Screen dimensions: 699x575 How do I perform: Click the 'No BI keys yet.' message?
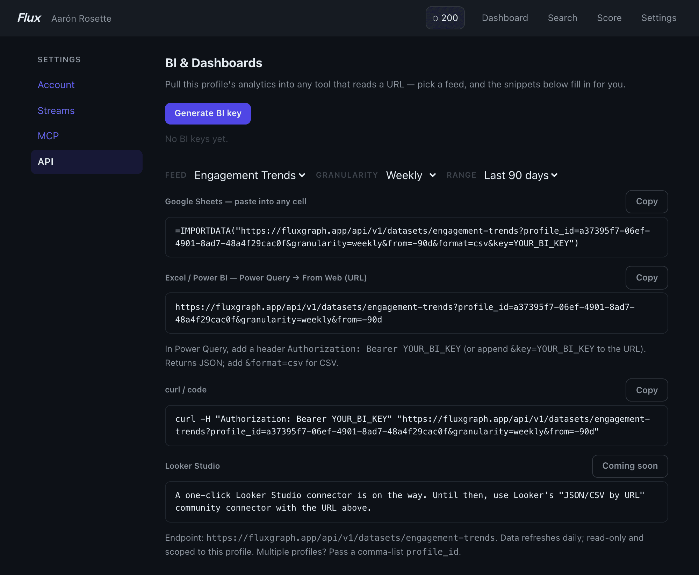click(196, 139)
